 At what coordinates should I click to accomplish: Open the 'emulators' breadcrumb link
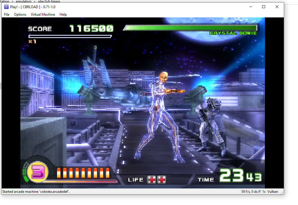(x=24, y=1)
